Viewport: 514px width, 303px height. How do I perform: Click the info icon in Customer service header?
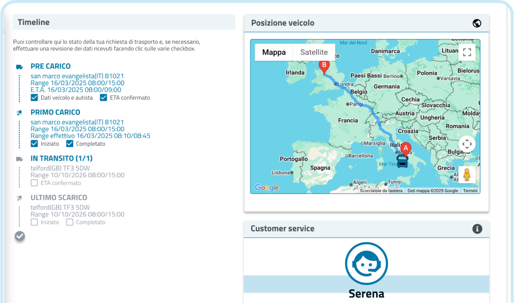(x=477, y=229)
